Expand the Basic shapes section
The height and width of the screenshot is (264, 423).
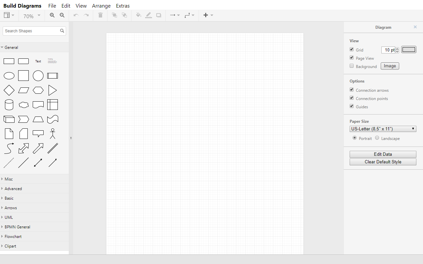34,198
